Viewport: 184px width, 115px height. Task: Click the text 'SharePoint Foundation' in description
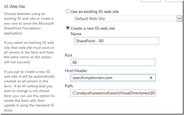click(22, 28)
